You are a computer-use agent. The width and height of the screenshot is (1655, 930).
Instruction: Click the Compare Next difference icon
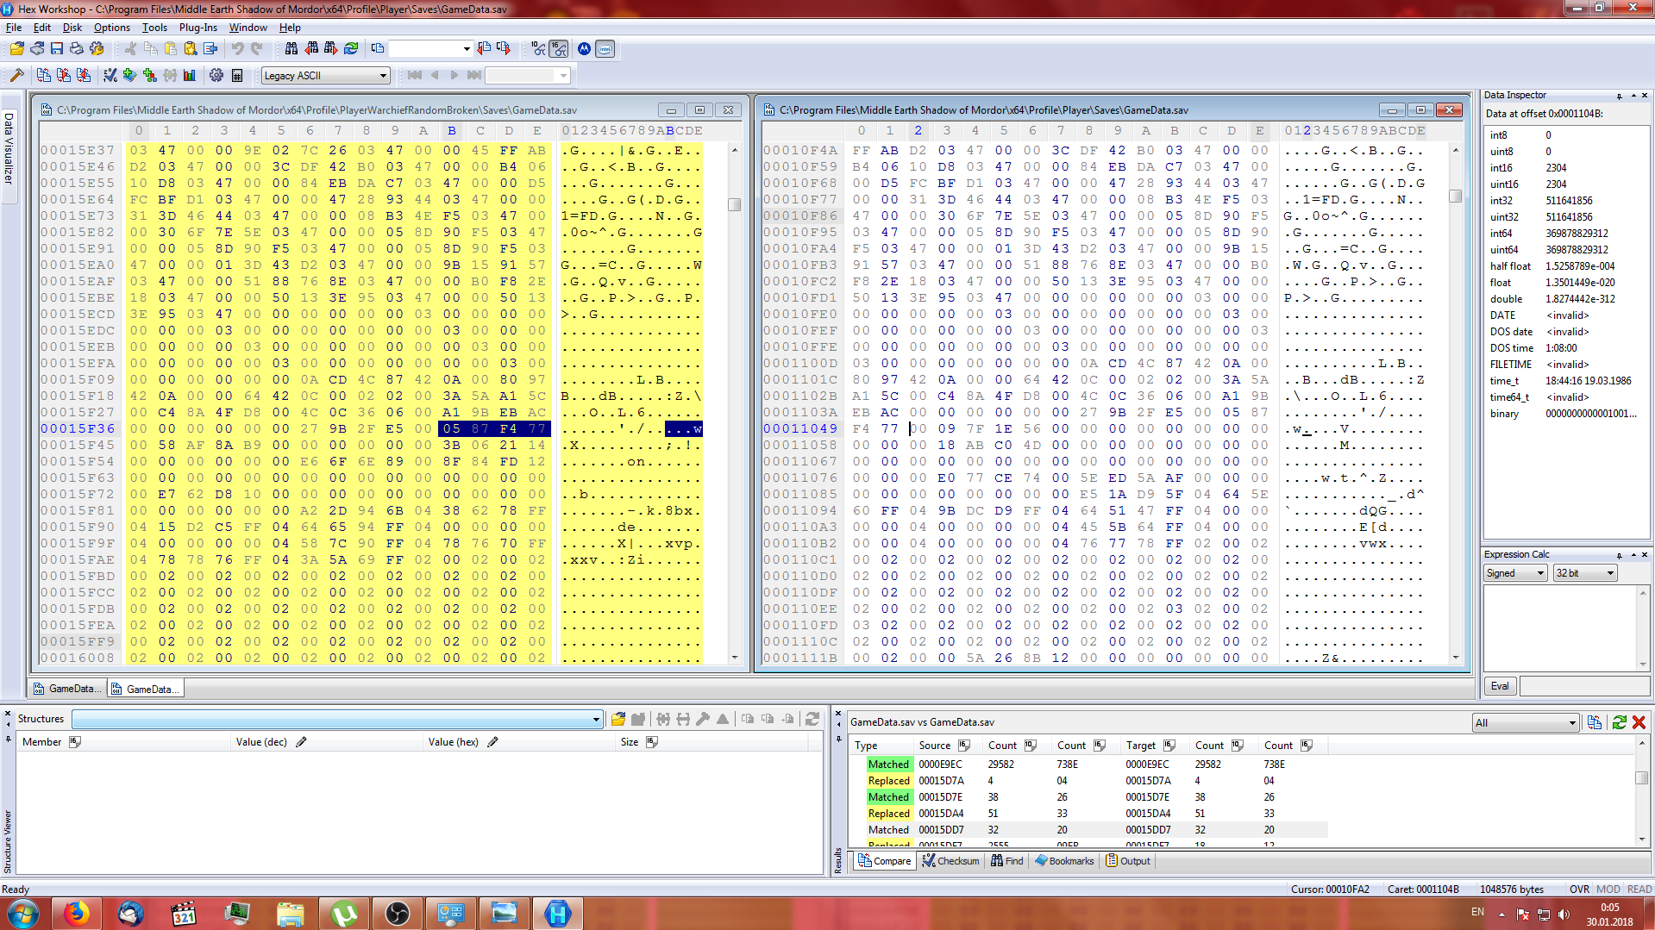pyautogui.click(x=64, y=76)
